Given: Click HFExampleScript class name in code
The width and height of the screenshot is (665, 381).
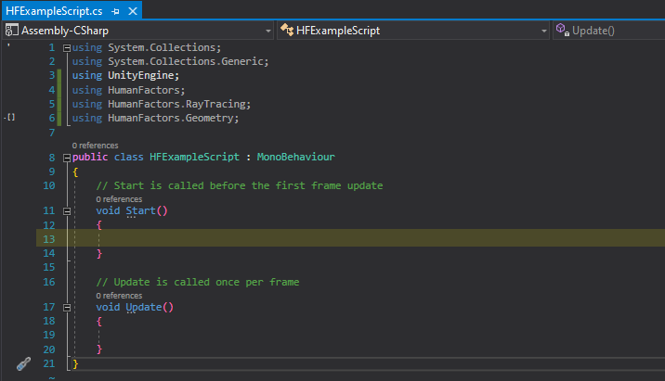Looking at the screenshot, I should [x=195, y=157].
